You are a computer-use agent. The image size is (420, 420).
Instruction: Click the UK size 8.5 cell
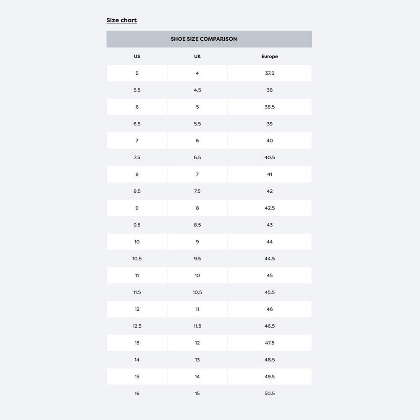197,225
